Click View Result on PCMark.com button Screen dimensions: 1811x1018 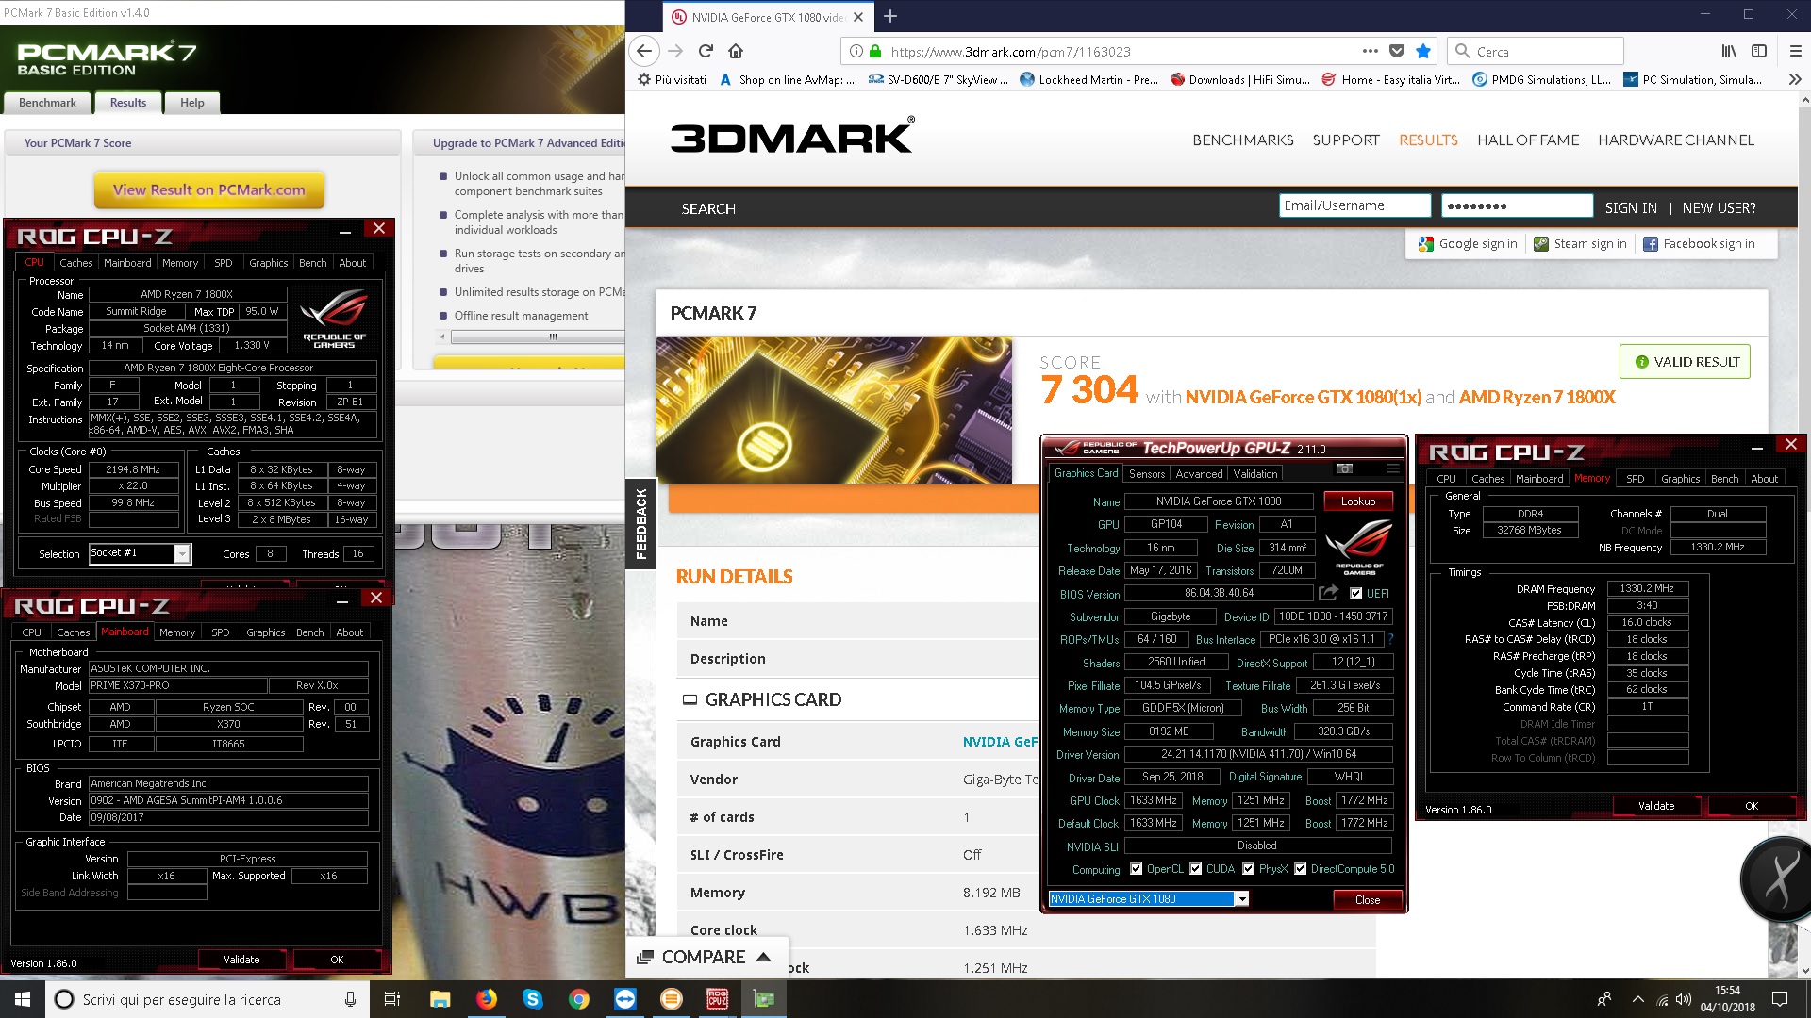point(209,189)
